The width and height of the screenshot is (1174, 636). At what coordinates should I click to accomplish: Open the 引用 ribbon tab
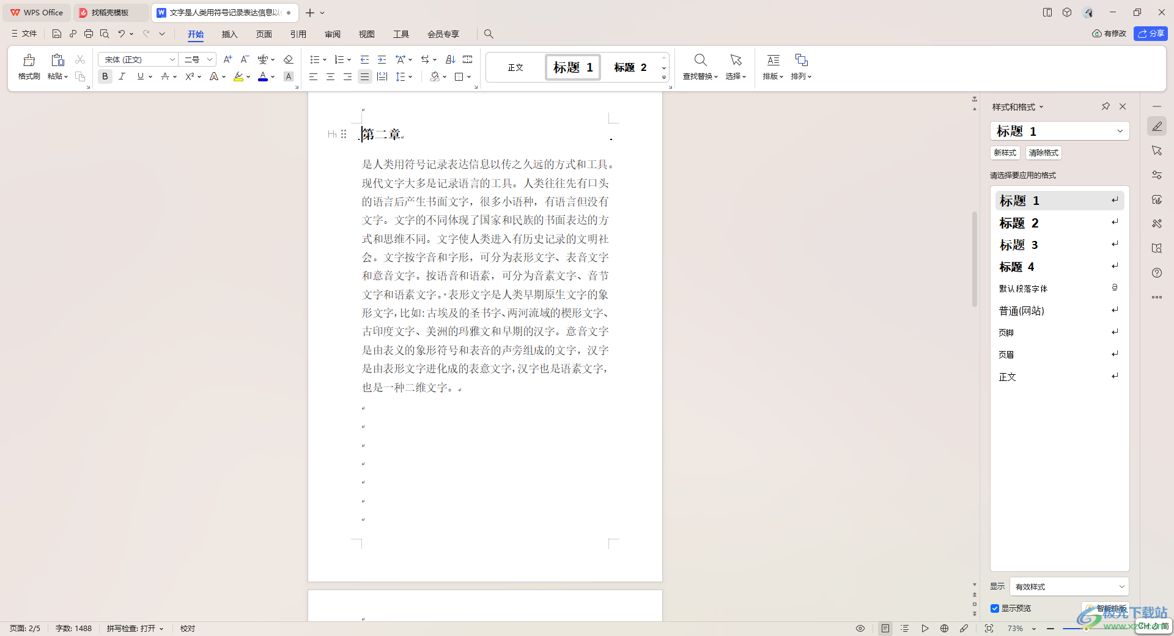point(298,34)
